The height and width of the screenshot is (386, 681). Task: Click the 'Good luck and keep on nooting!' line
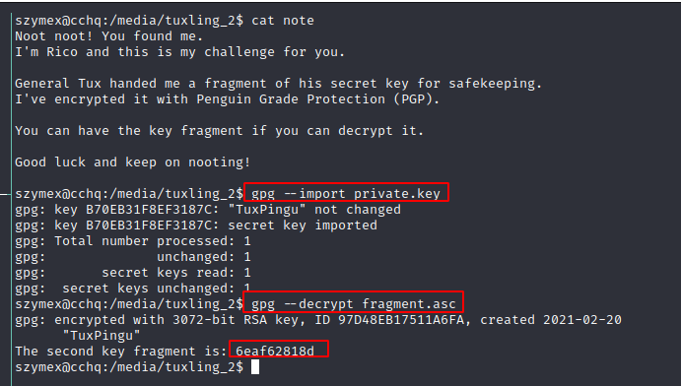133,162
